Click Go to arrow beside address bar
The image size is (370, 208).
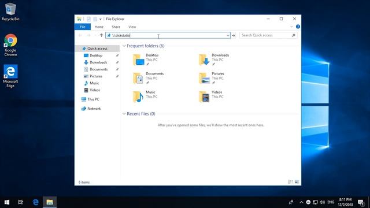(234, 35)
